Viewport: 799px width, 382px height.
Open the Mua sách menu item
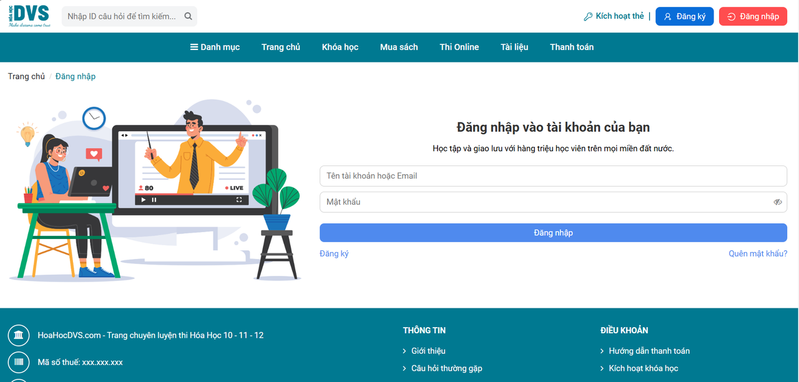399,47
